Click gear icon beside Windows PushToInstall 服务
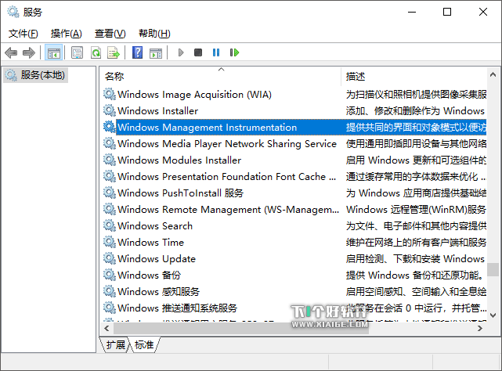 pos(110,193)
